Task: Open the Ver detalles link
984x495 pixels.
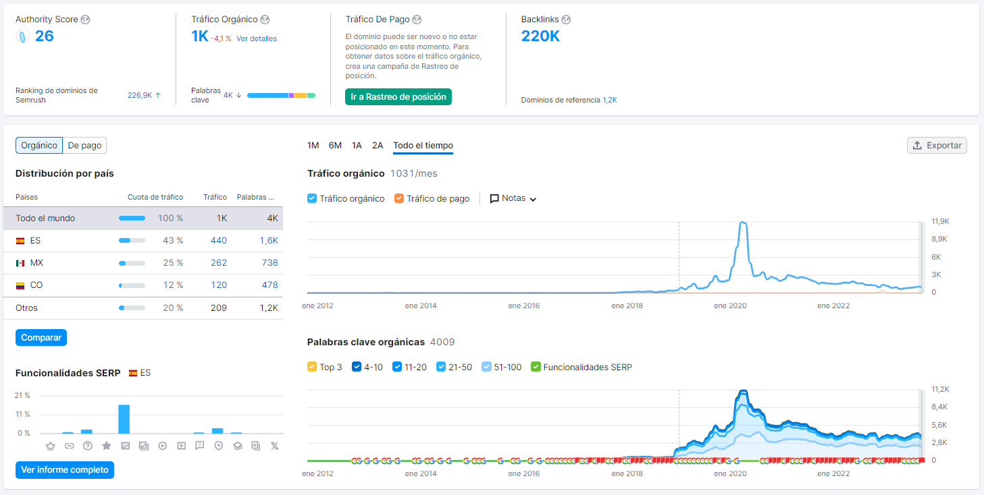Action: pyautogui.click(x=257, y=38)
